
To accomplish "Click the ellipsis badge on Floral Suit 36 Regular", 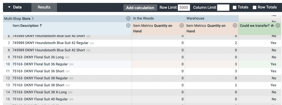I will (x=71, y=64).
